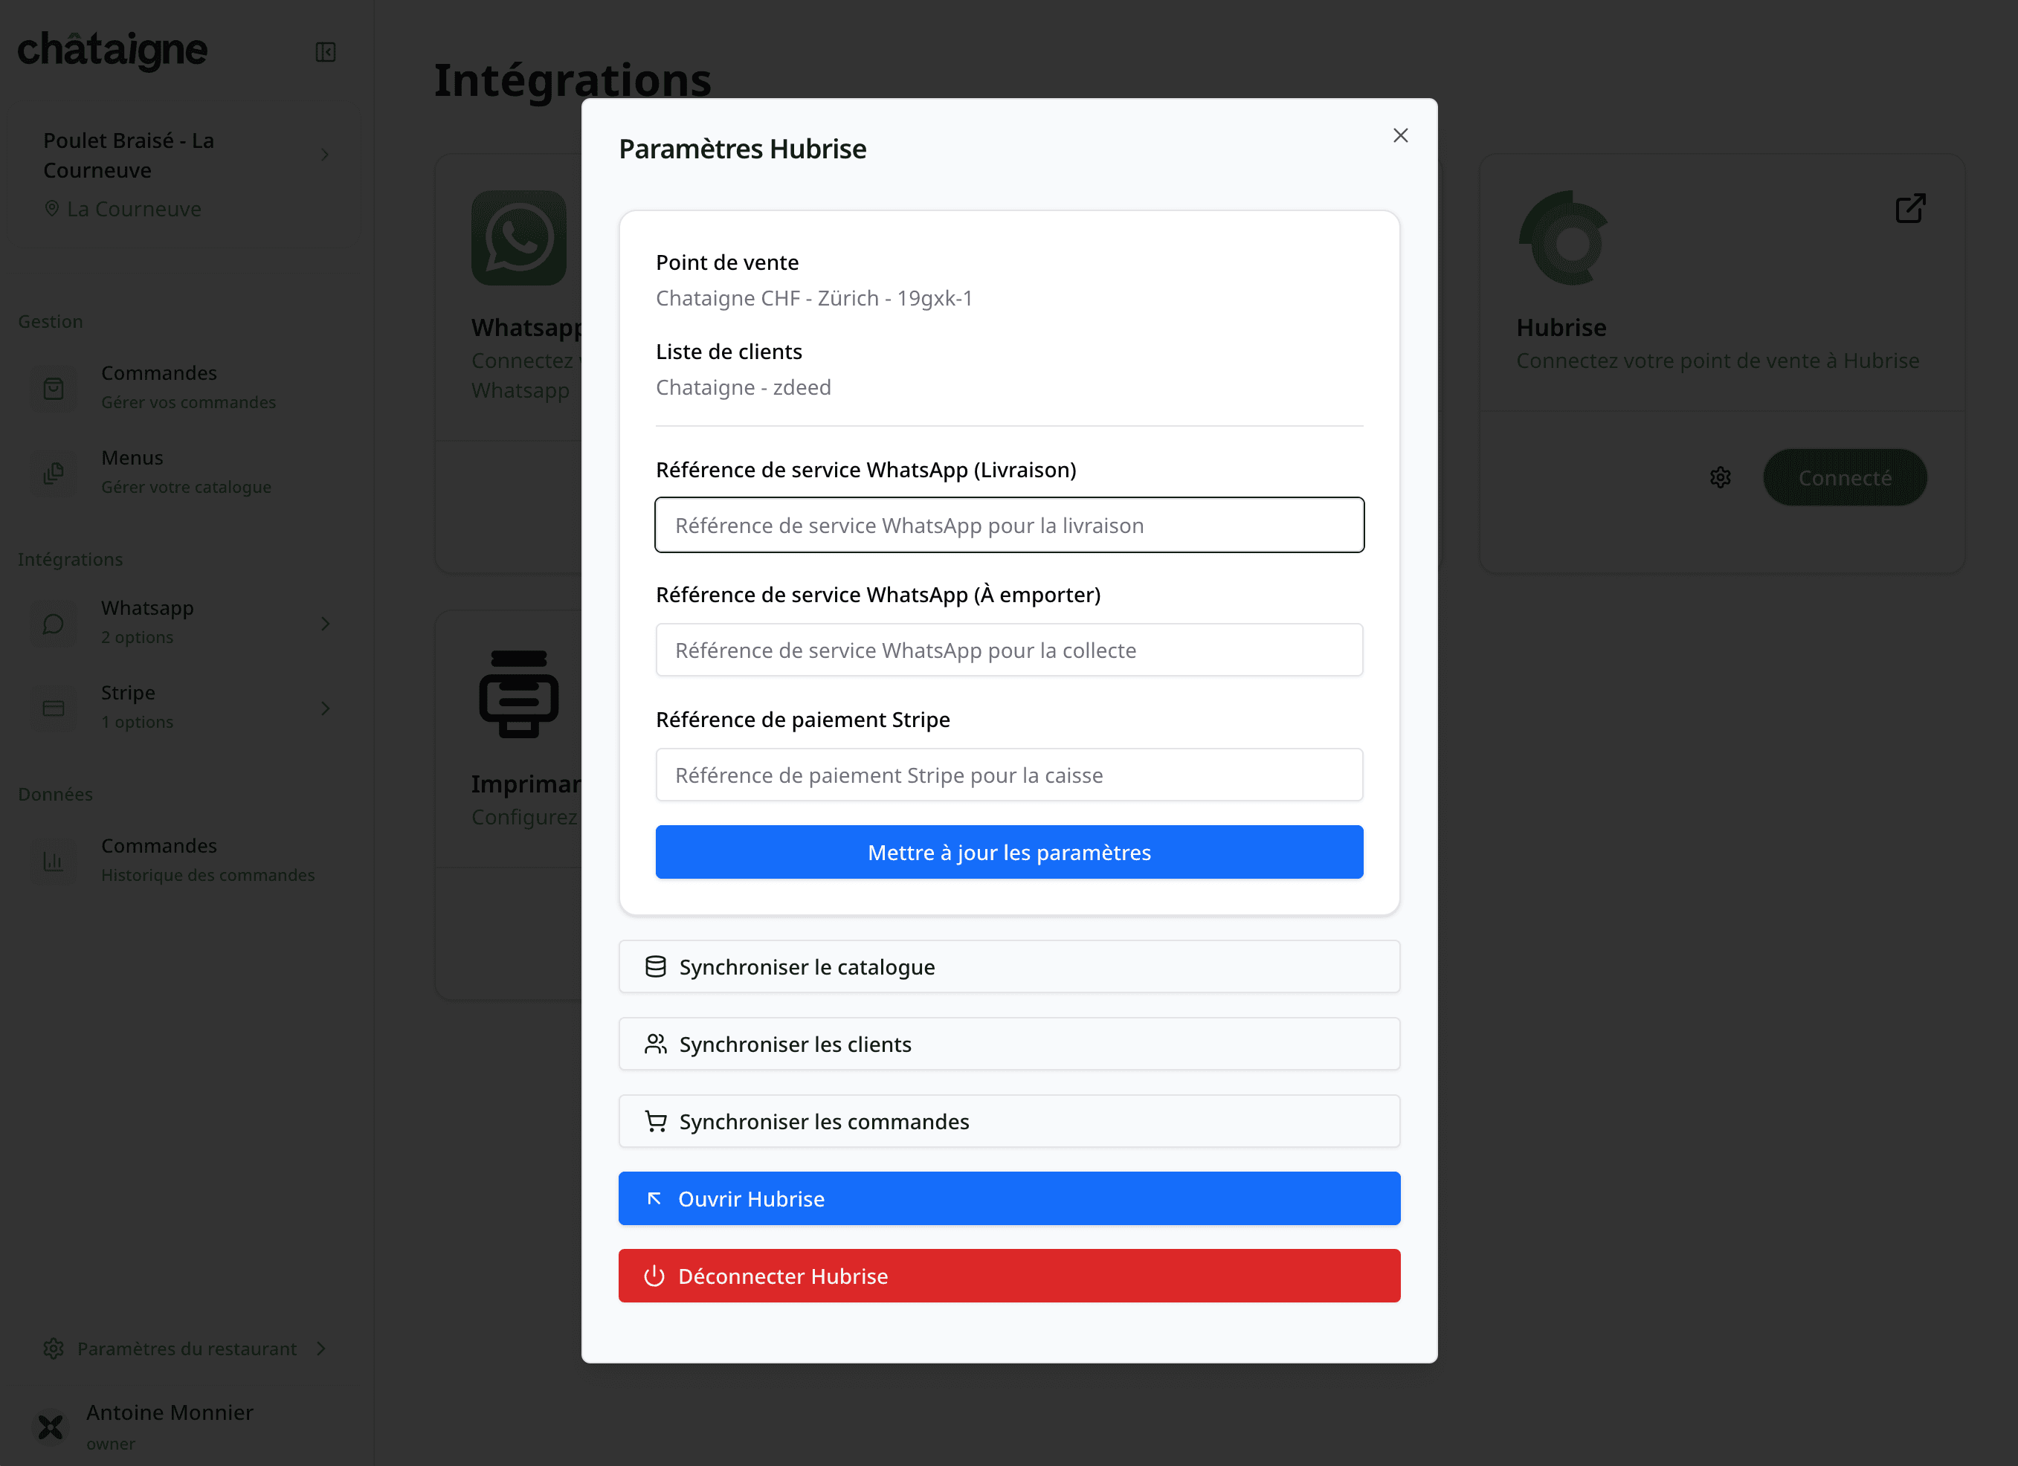Open Poulet Braisé - La Courneuve restaurant selector
2018x1466 pixels.
tap(178, 155)
